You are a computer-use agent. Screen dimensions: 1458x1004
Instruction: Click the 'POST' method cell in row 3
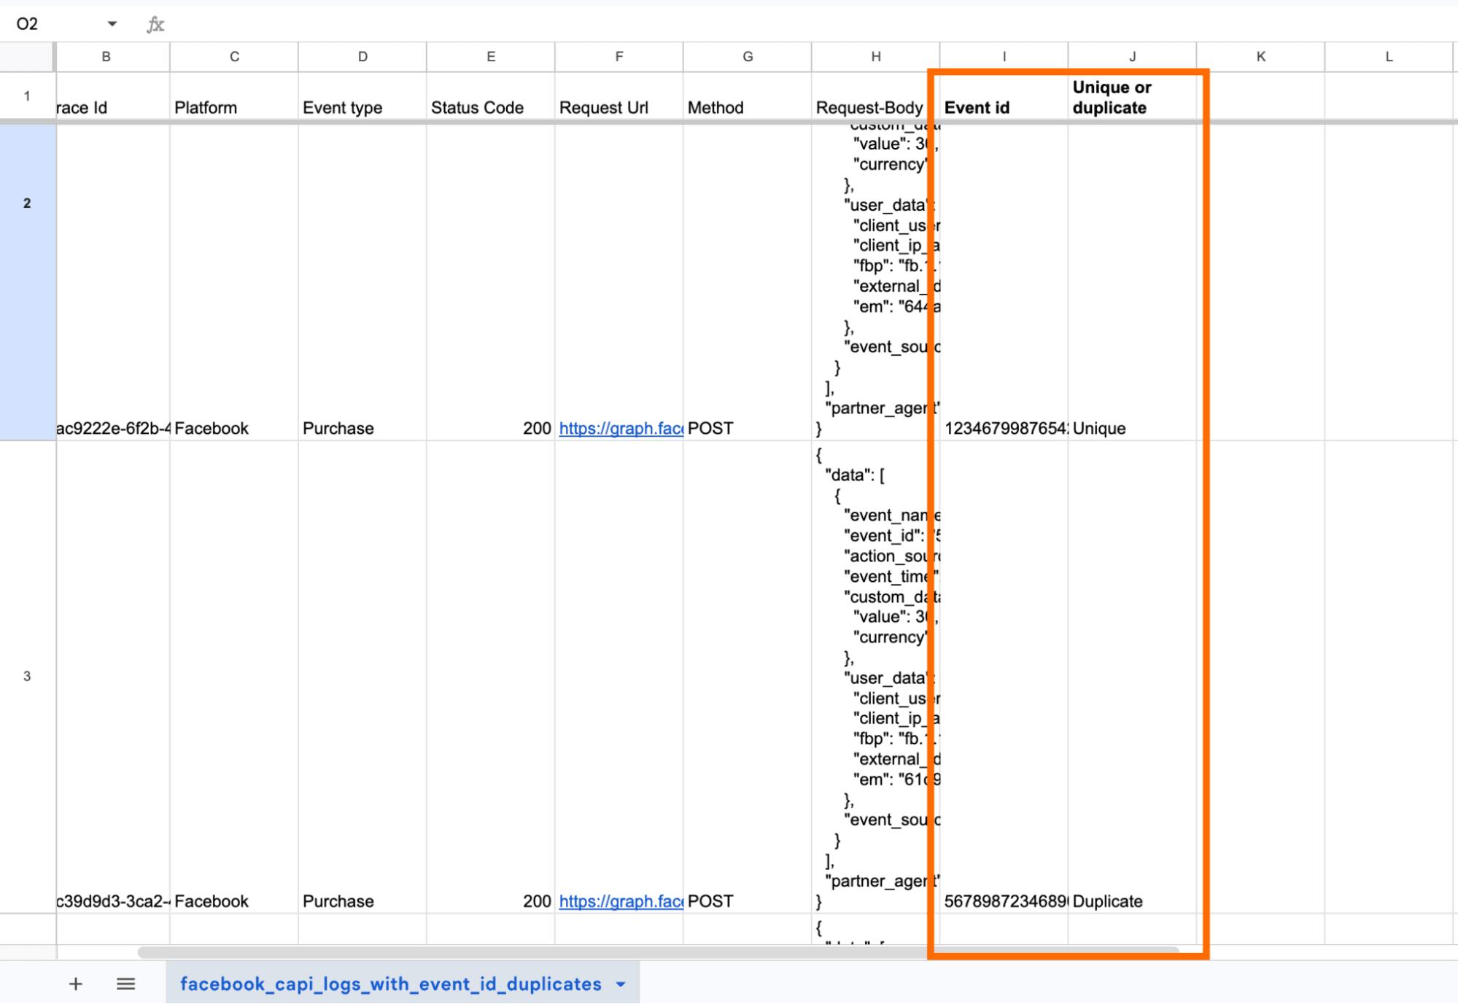pyautogui.click(x=748, y=677)
